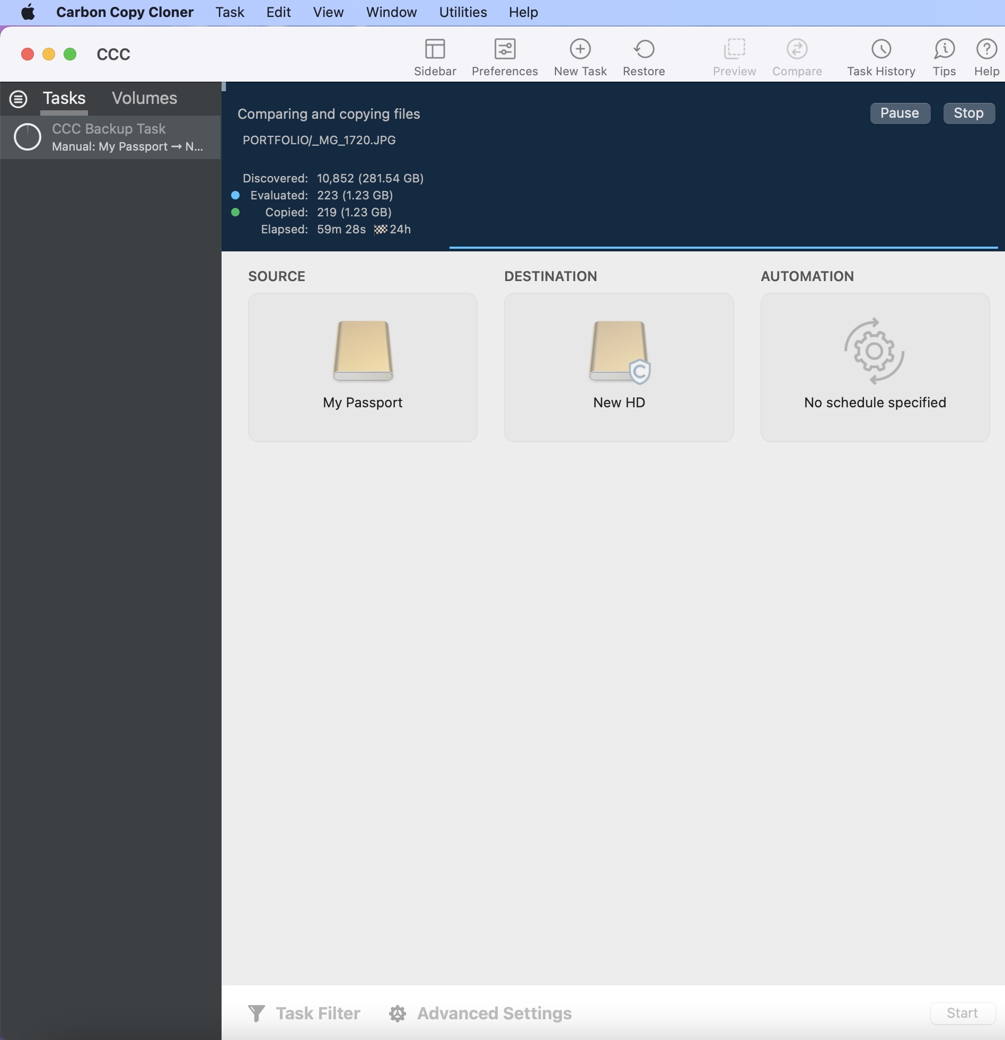Viewport: 1005px width, 1040px height.
Task: Choose the New HD destination drive
Action: tap(619, 366)
